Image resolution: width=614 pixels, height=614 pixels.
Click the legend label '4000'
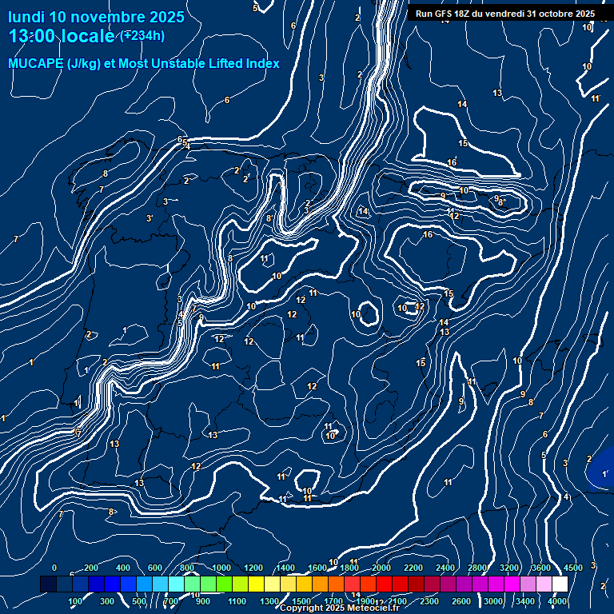(556, 601)
